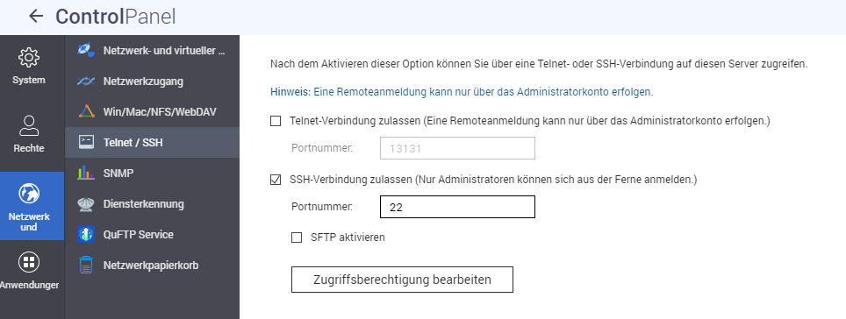The image size is (846, 319).
Task: Click the Netzwerk- und virtueller switch icon
Action: point(86,51)
